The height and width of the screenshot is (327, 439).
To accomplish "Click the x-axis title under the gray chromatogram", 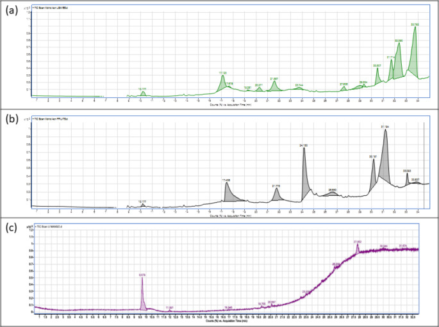I will (x=231, y=216).
